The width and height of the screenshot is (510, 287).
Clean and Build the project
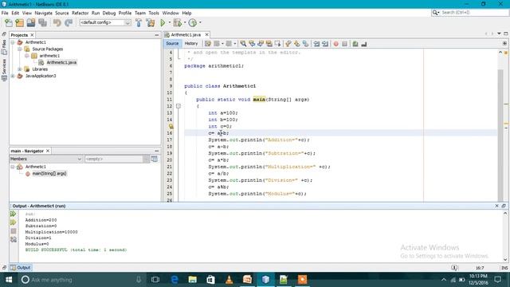151,22
